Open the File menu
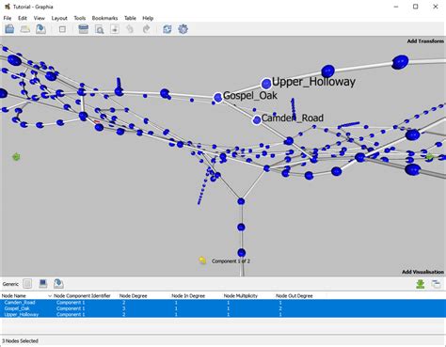Screen dimensions: 446x347 coord(8,18)
